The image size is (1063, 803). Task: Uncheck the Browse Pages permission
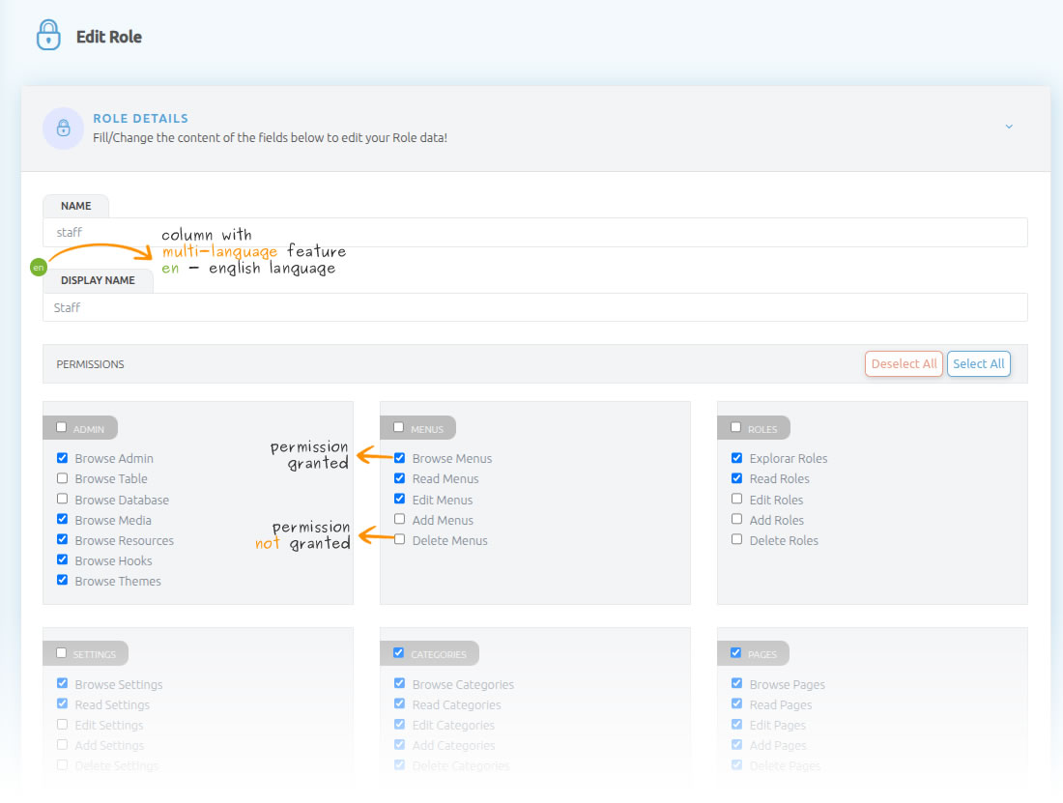pos(737,683)
